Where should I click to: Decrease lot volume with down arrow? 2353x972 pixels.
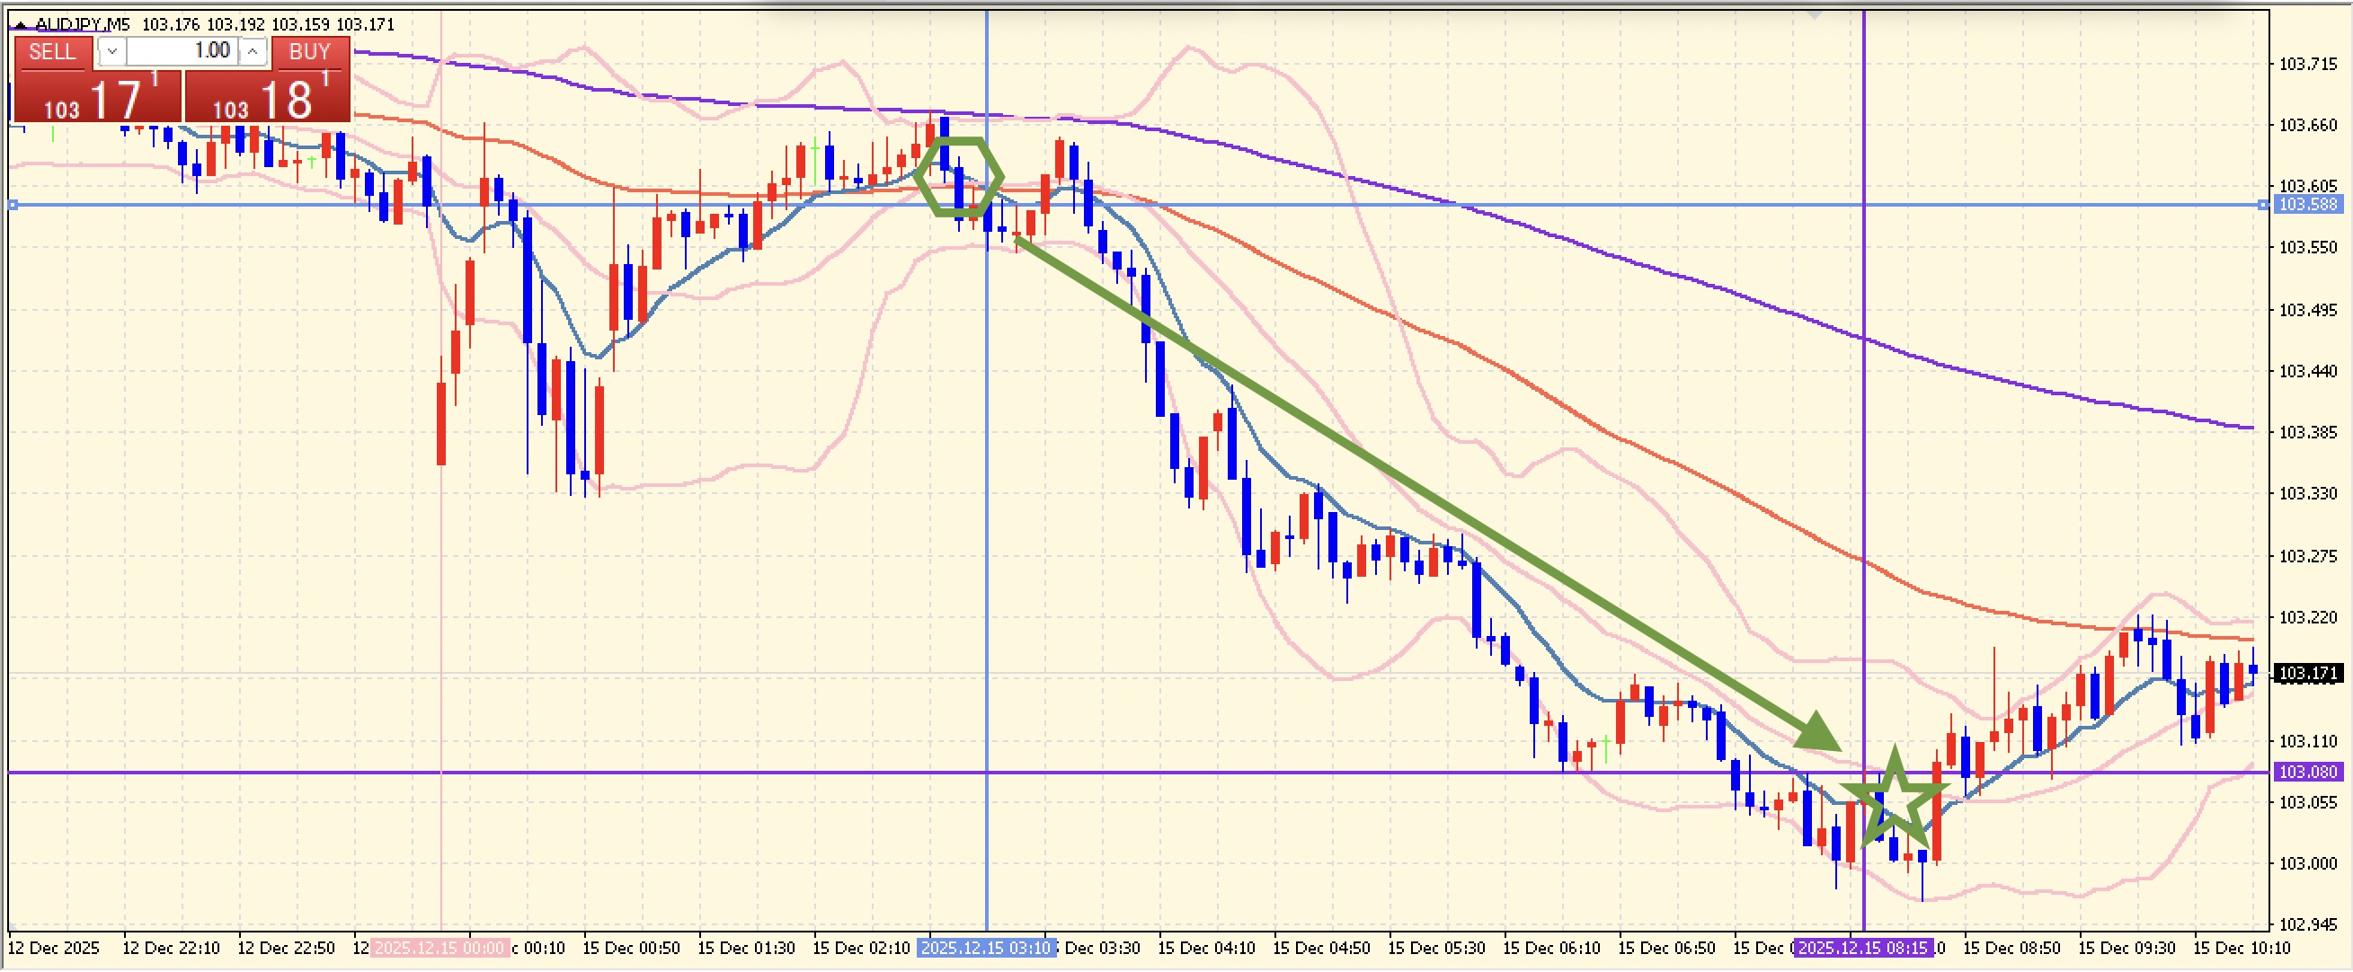pyautogui.click(x=111, y=52)
